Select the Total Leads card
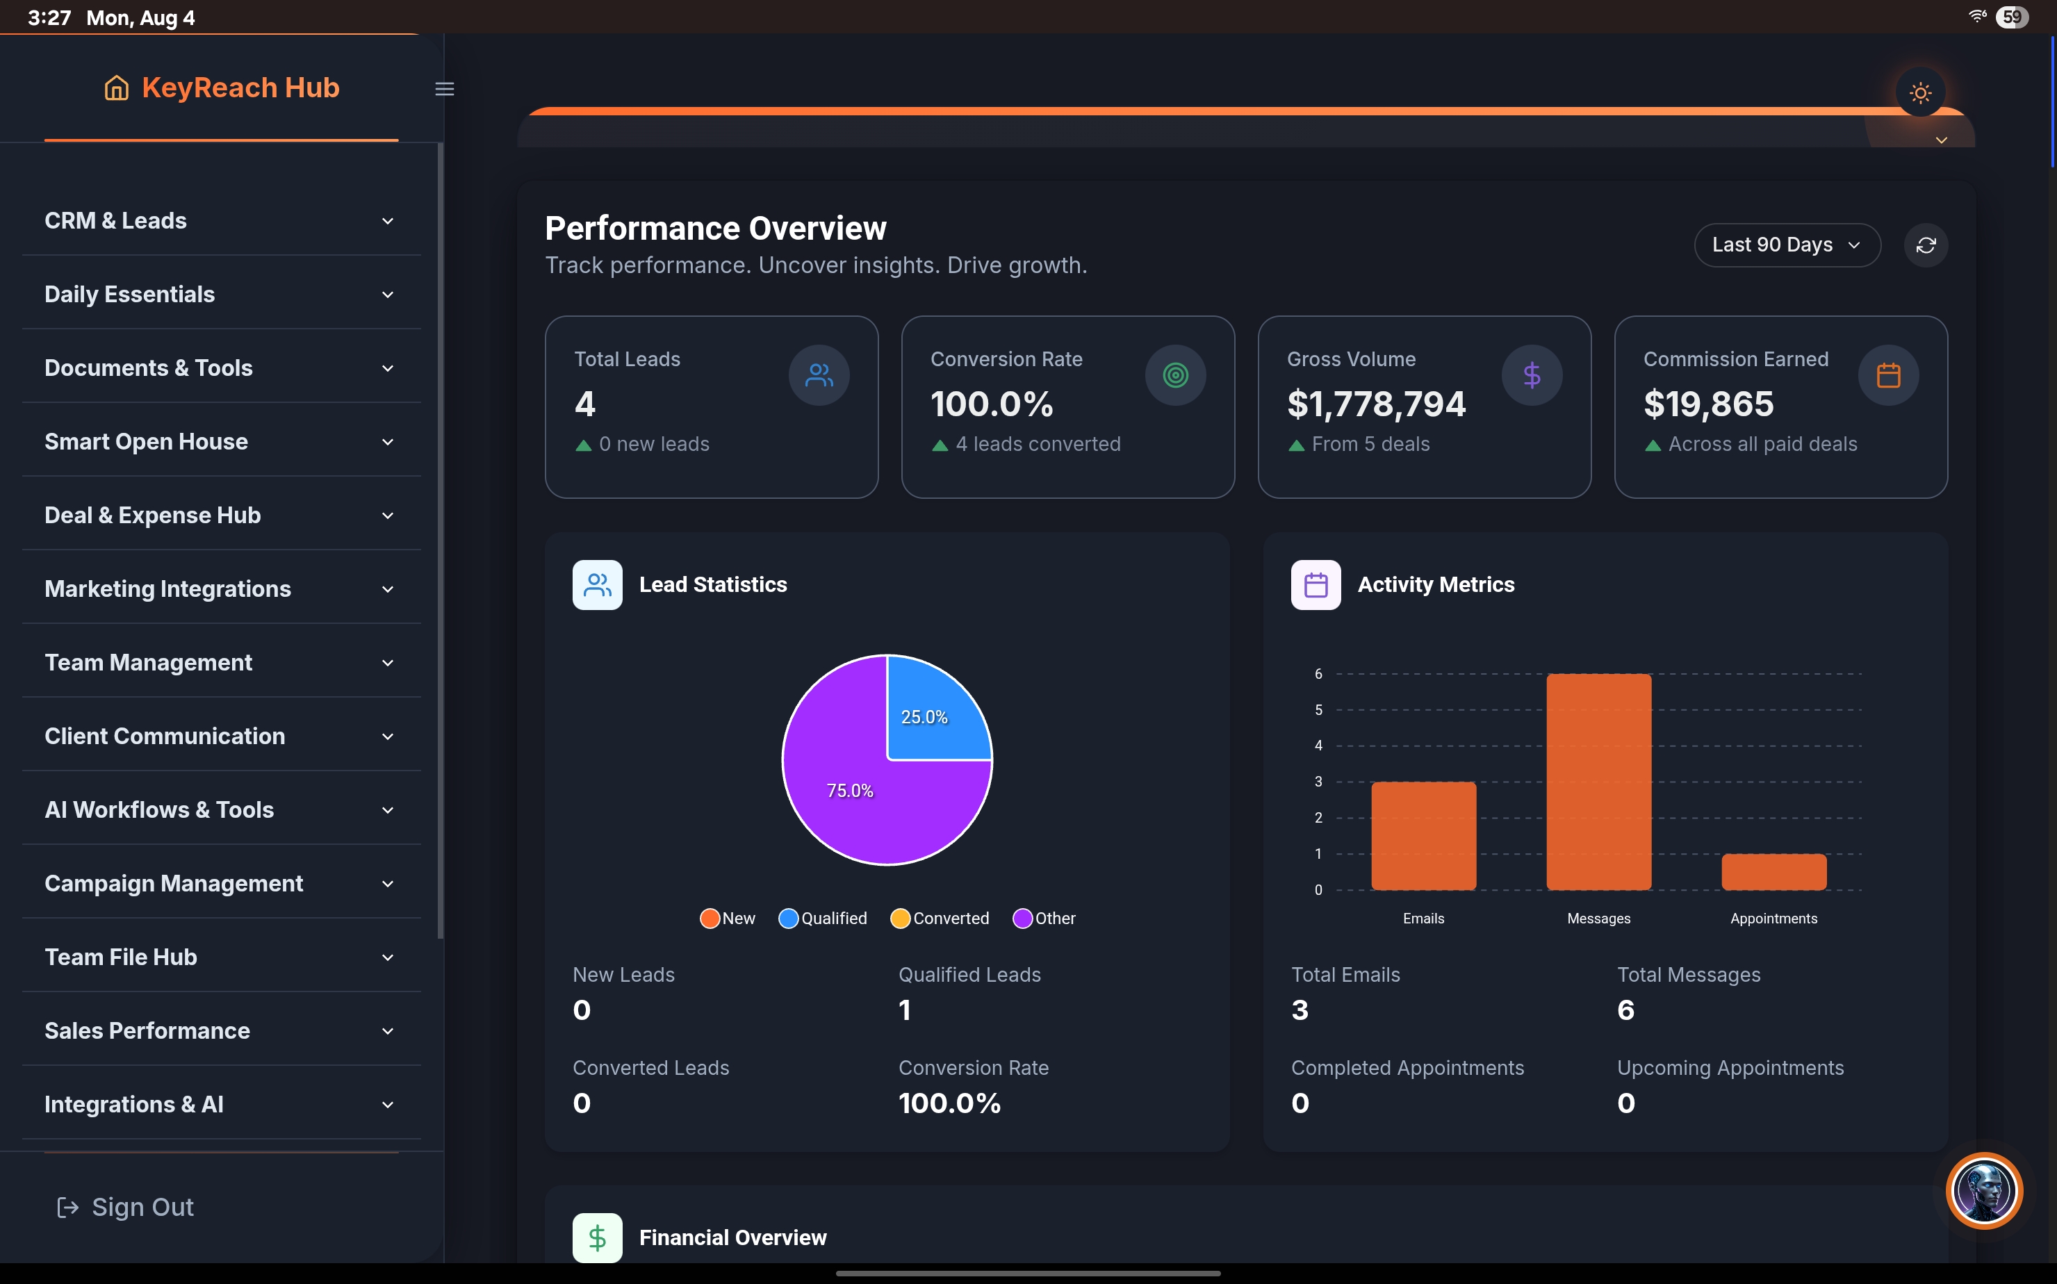The height and width of the screenshot is (1284, 2057). tap(711, 406)
